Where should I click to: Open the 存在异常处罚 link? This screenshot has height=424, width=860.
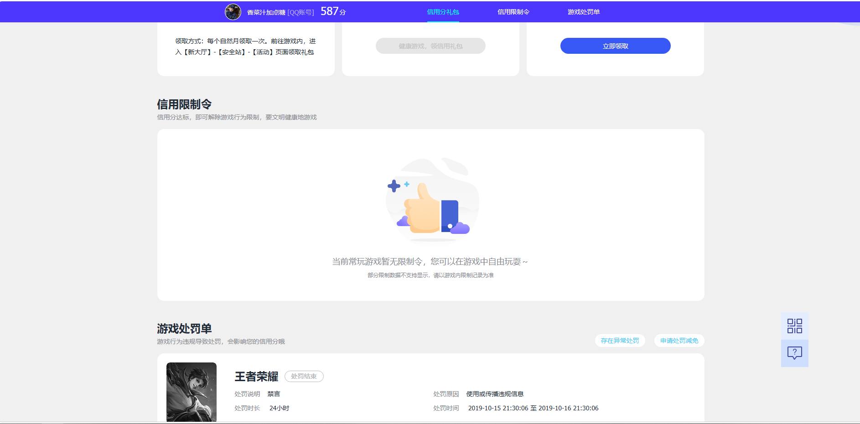point(620,341)
